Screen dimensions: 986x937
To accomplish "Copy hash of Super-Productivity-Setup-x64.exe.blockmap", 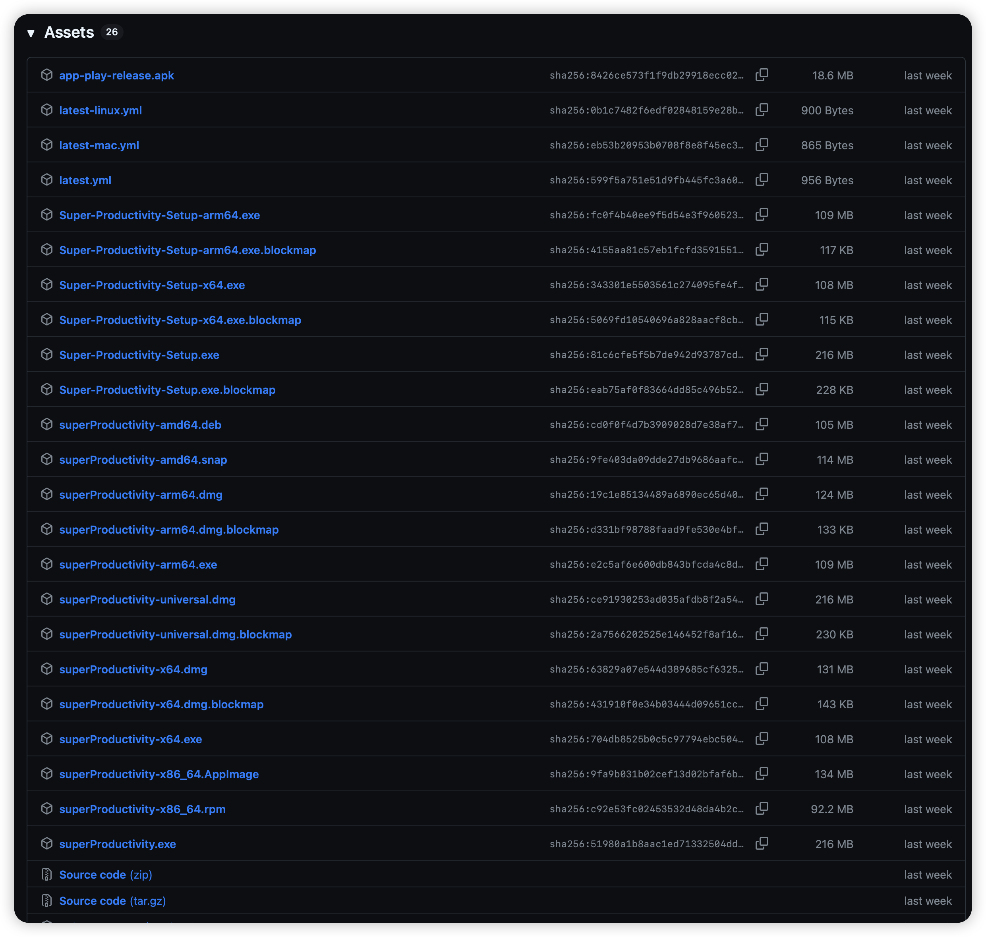I will (x=762, y=320).
